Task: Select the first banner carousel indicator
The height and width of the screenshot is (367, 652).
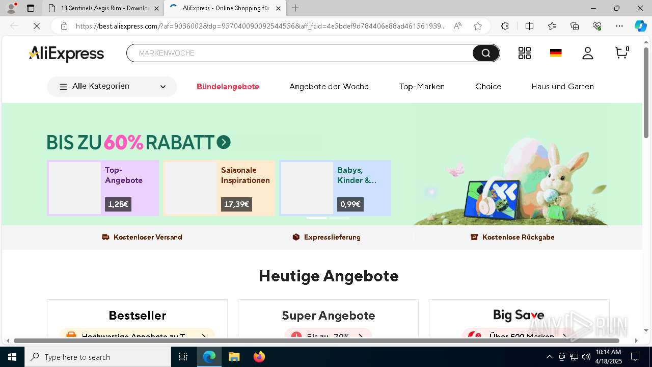Action: point(316,218)
